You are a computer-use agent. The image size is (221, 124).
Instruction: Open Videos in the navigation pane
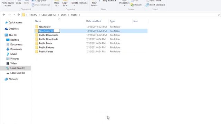pyautogui.click(x=14, y=63)
